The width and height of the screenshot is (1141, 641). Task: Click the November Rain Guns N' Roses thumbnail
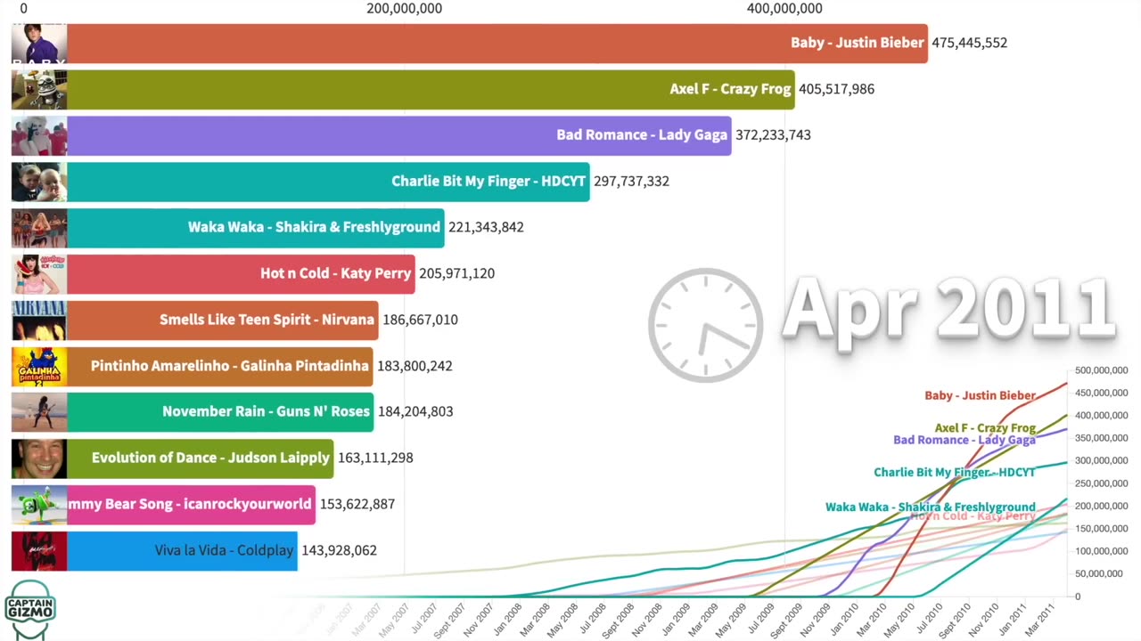coord(39,412)
